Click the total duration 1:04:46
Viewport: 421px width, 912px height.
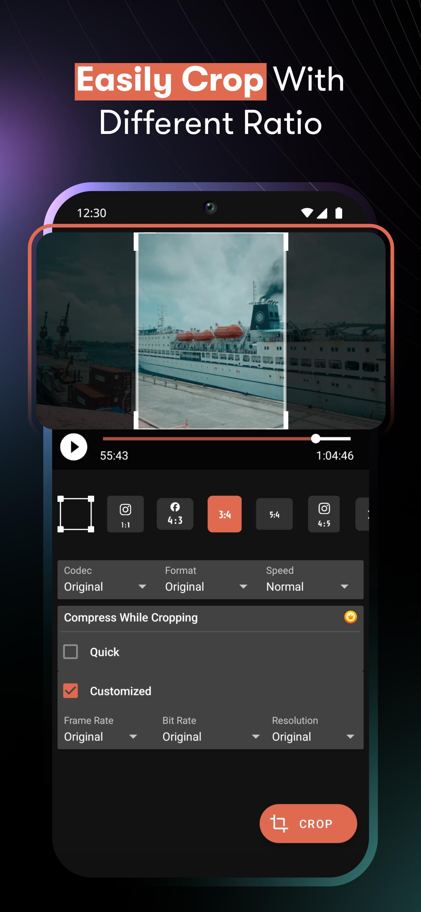(x=335, y=456)
